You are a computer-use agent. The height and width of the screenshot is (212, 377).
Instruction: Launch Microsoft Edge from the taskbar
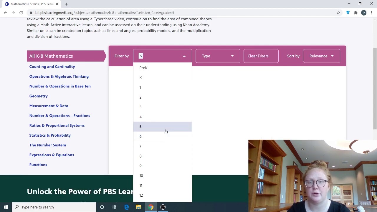(126, 207)
